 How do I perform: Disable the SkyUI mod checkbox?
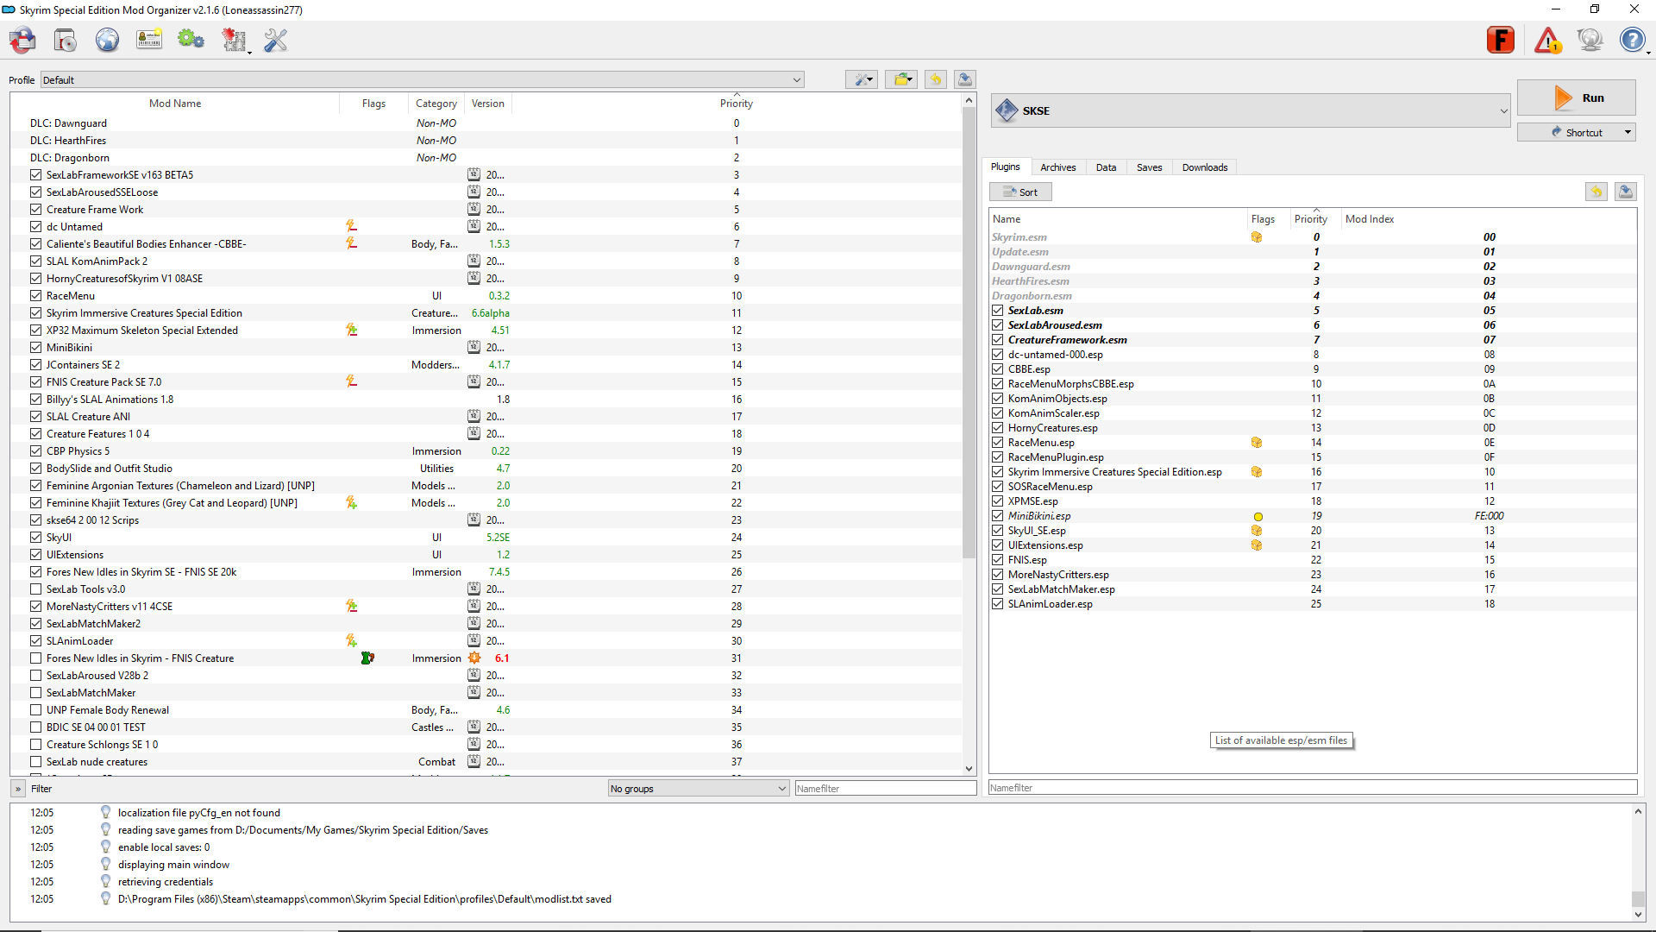(x=36, y=537)
